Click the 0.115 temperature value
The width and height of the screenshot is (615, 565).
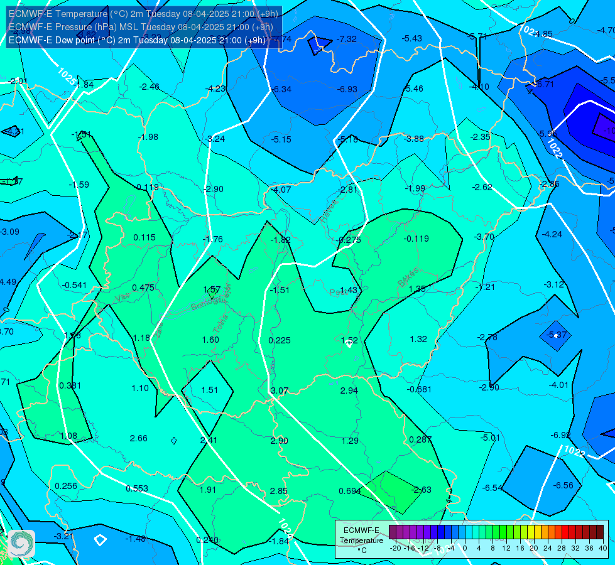[x=144, y=237]
